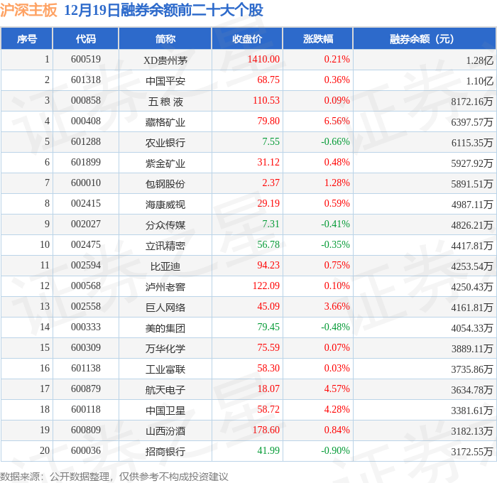This screenshot has width=497, height=483.
Task: Click the balance value 4253.54万
Action: (472, 266)
